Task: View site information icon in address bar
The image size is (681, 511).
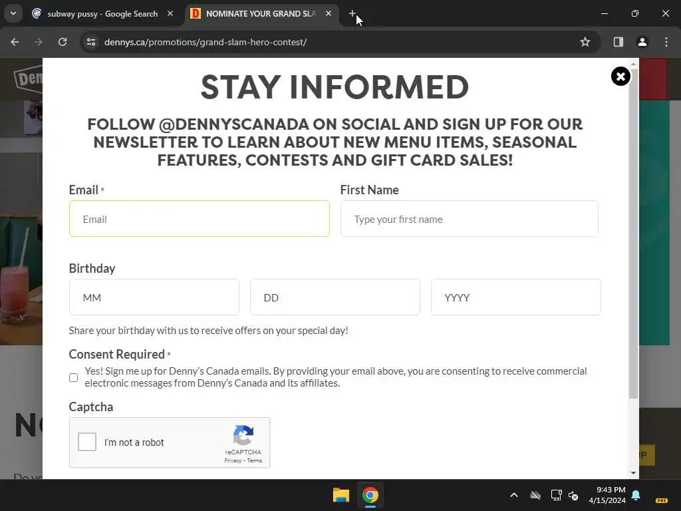Action: pos(91,42)
